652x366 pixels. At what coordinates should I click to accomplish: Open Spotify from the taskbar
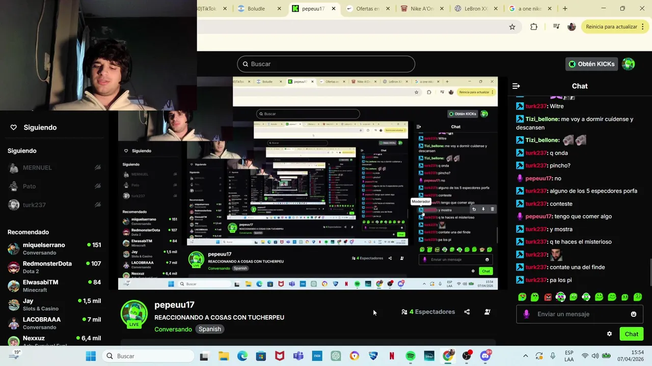pos(410,356)
